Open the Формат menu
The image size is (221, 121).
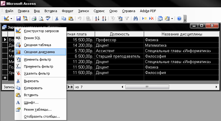pos(68,11)
